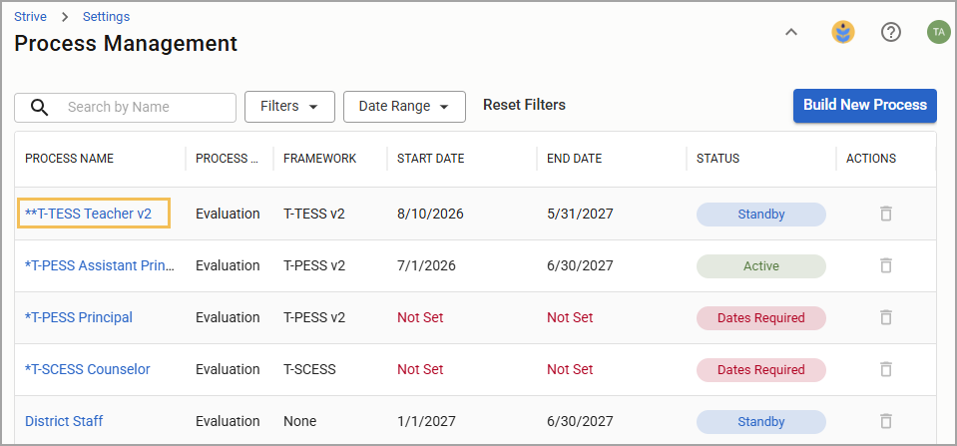Sort by END DATE column header
Viewport: 957px width, 446px height.
[x=575, y=159]
